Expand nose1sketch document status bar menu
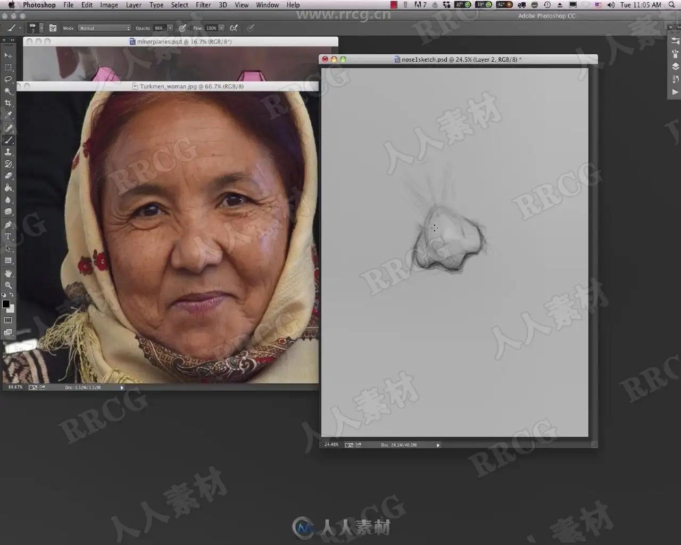Image resolution: width=681 pixels, height=545 pixels. (x=438, y=445)
